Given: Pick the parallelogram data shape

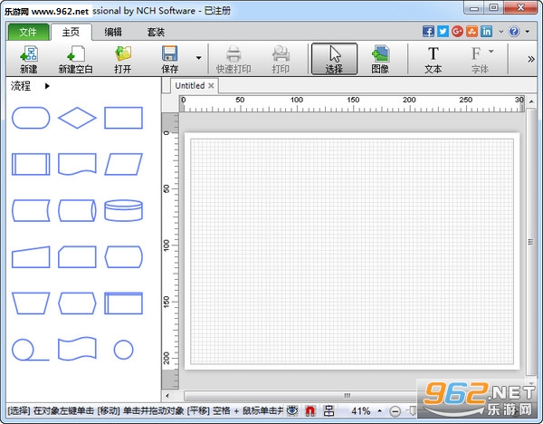Looking at the screenshot, I should point(123,164).
